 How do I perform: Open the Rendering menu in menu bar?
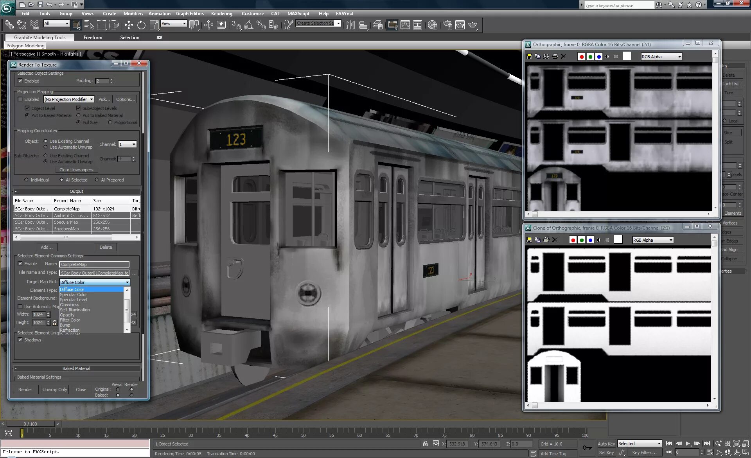[221, 13]
